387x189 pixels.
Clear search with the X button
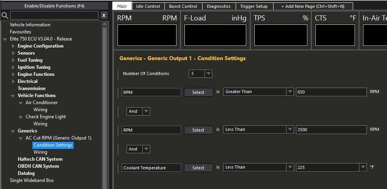coord(104,15)
